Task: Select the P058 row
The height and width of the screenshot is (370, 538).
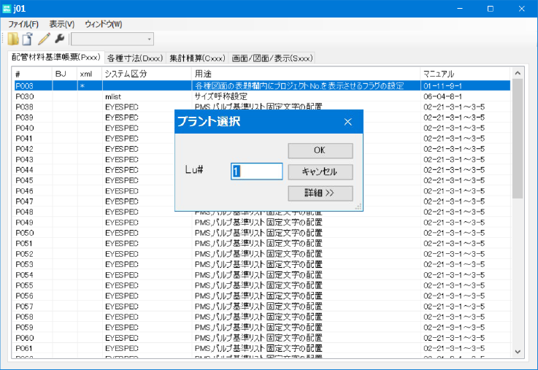Action: point(262,317)
